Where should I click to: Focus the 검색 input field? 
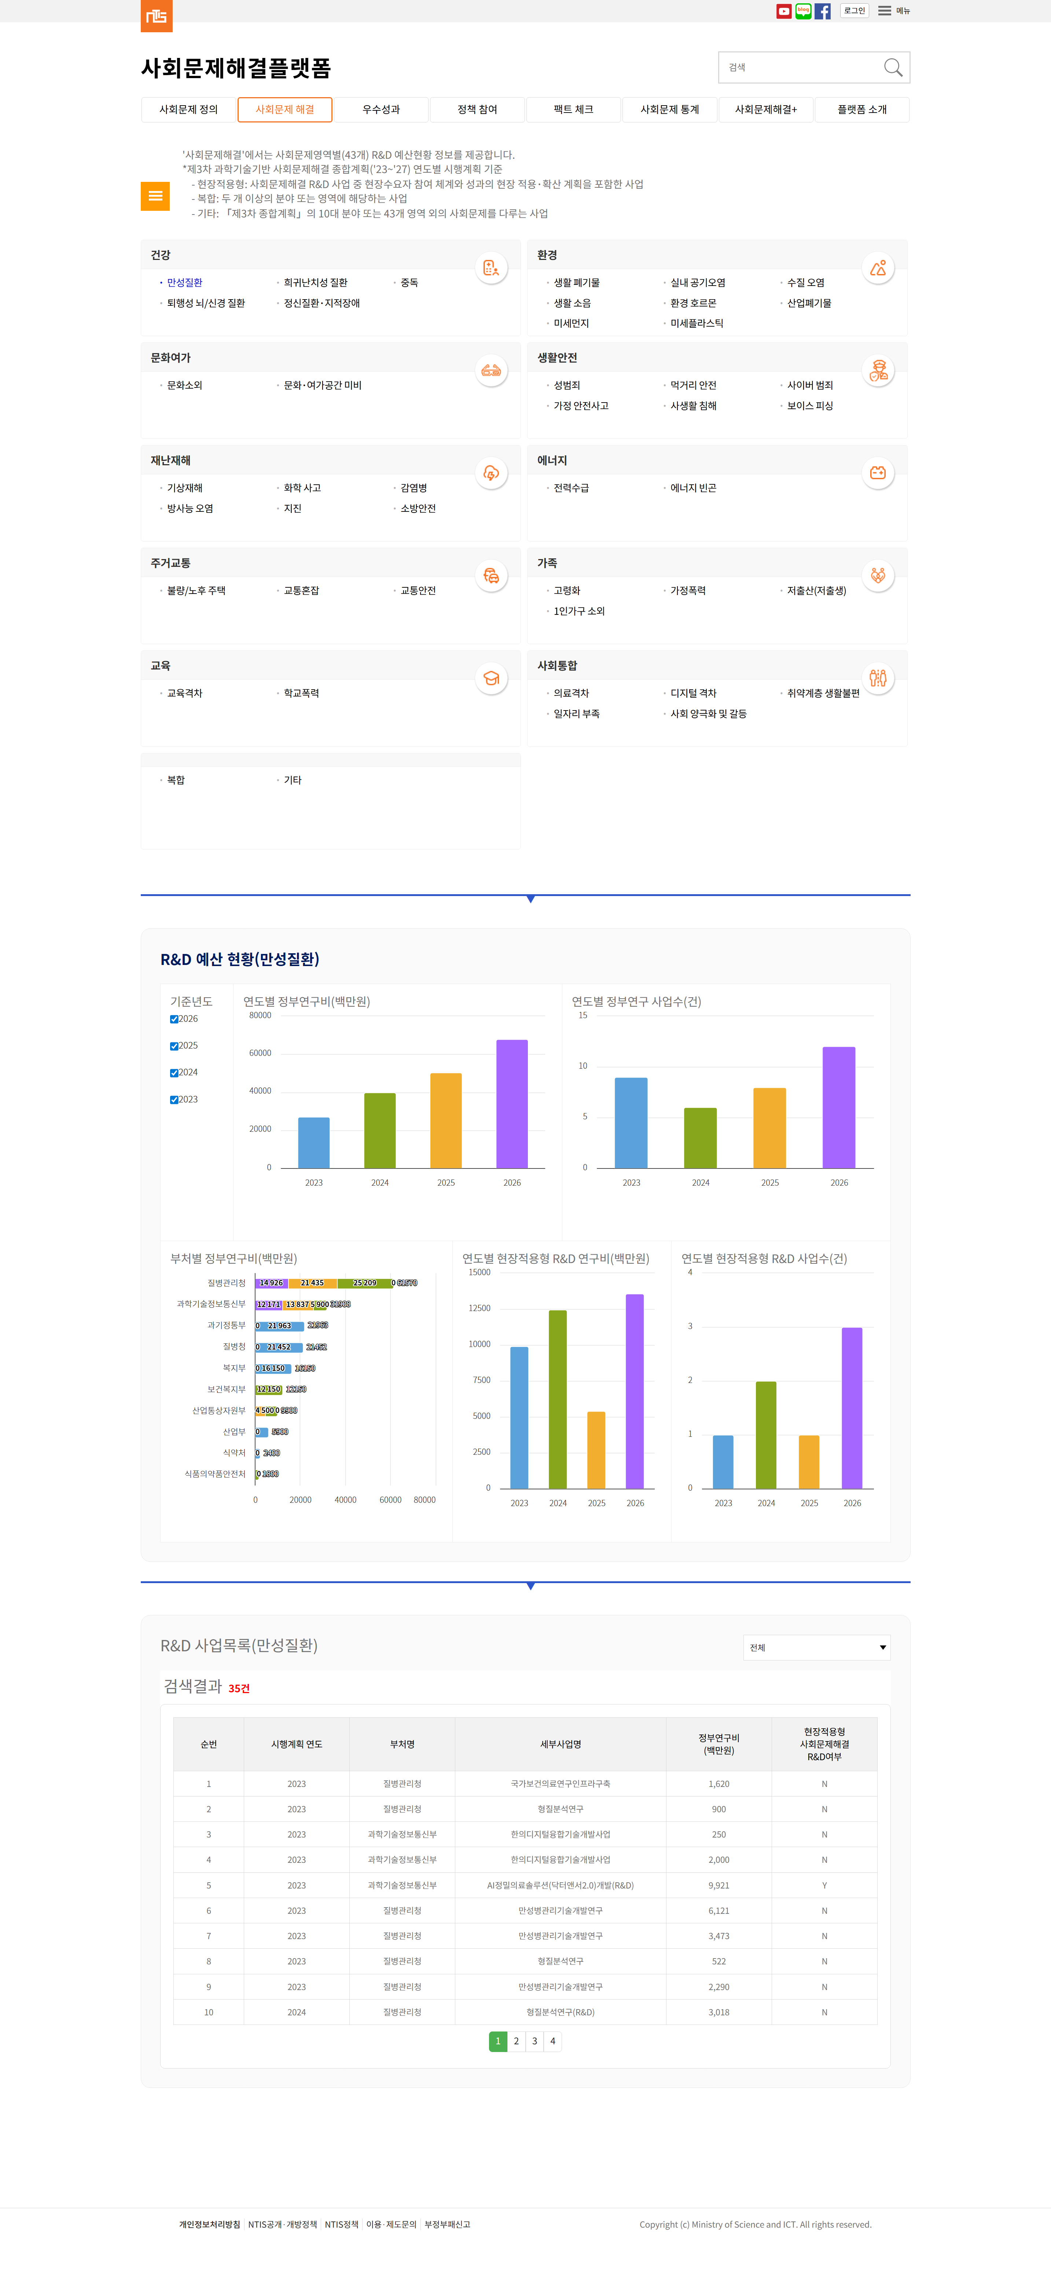point(801,67)
